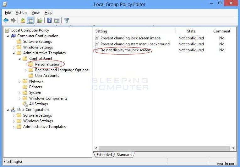Open the Help question mark toolbar icon
The width and height of the screenshot is (240, 167).
(x=49, y=20)
